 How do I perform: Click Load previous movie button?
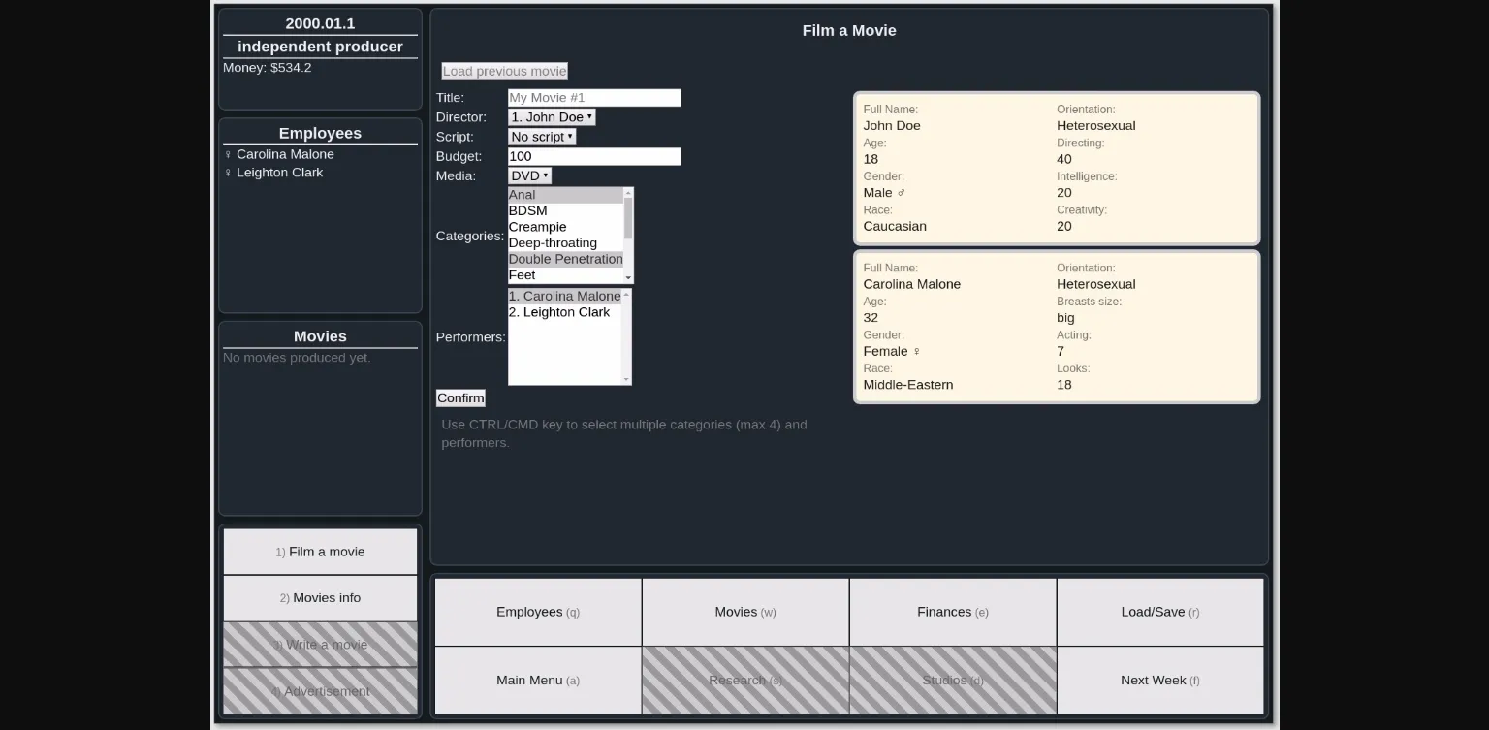coord(504,71)
